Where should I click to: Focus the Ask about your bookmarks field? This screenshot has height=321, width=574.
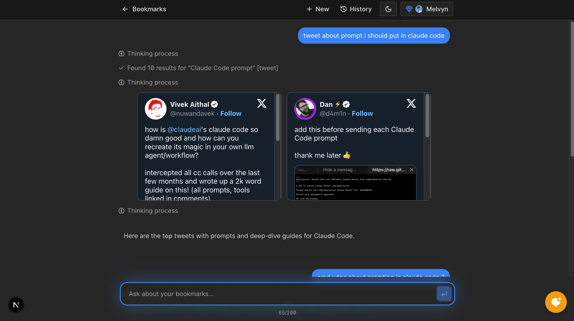[x=277, y=294]
